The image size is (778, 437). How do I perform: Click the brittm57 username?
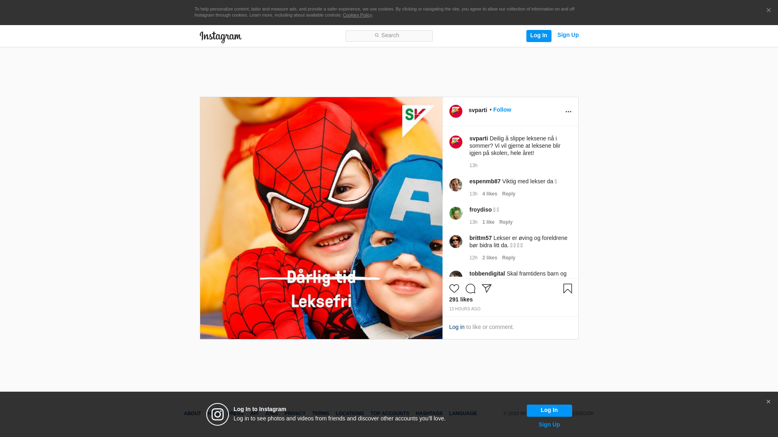point(480,238)
